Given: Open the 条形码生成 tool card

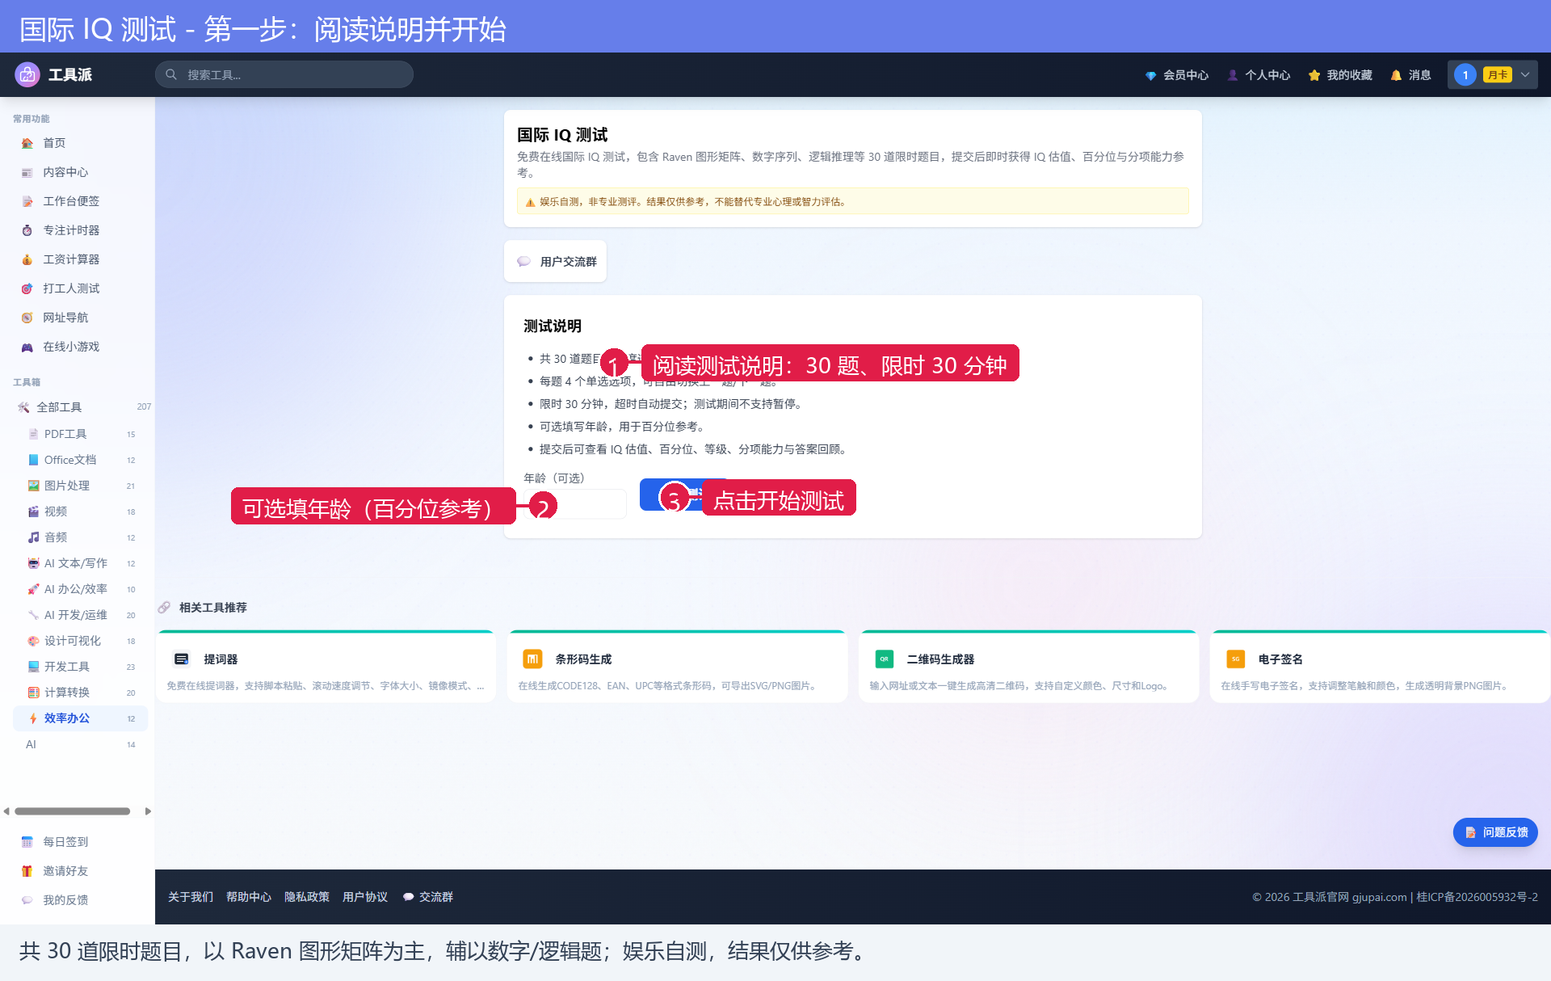Looking at the screenshot, I should pyautogui.click(x=677, y=667).
